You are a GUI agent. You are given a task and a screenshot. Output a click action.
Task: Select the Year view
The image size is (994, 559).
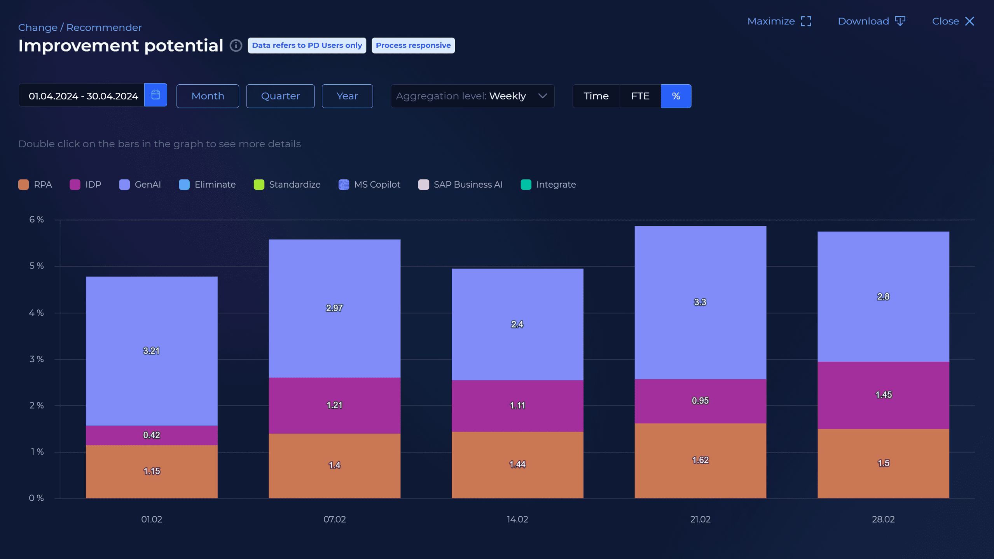click(x=347, y=96)
